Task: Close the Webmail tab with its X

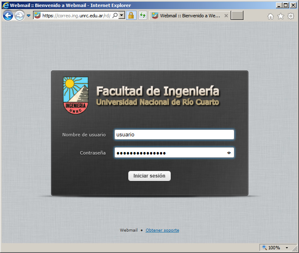Action: coord(226,16)
